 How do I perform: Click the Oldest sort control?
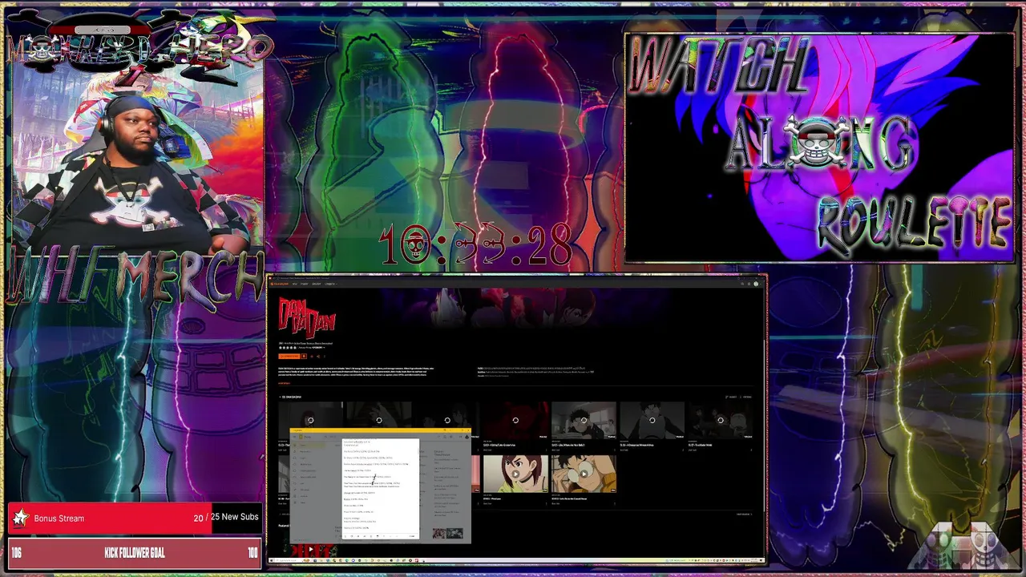coord(731,397)
